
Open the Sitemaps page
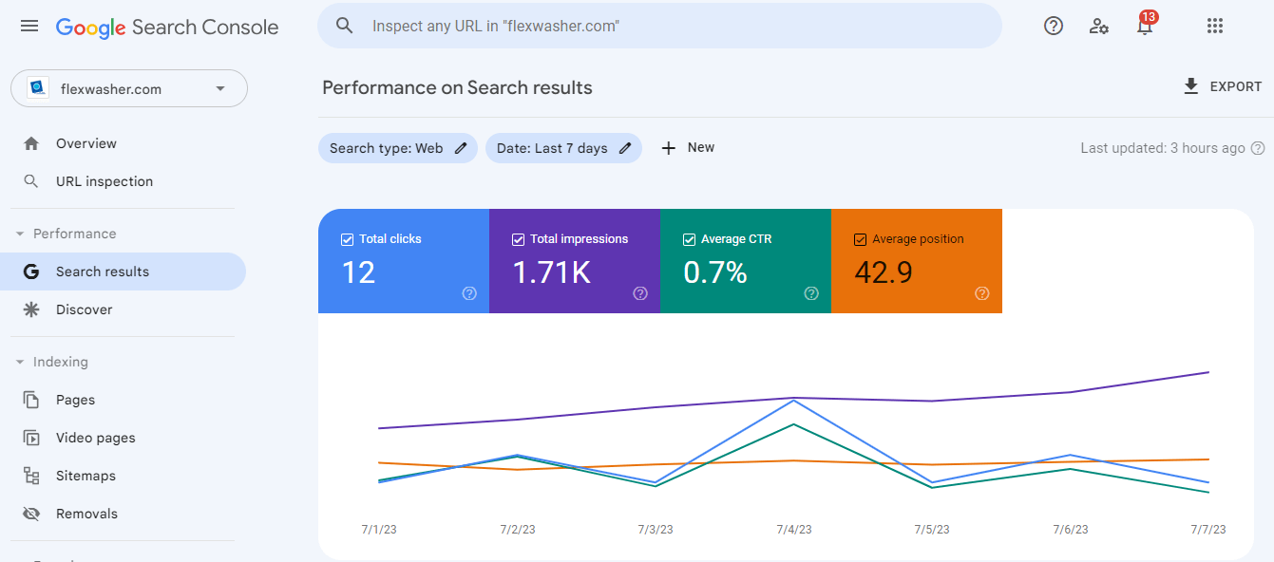pos(124,476)
